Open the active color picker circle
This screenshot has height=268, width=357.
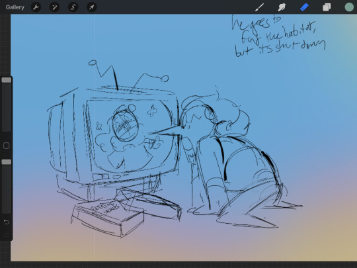349,7
